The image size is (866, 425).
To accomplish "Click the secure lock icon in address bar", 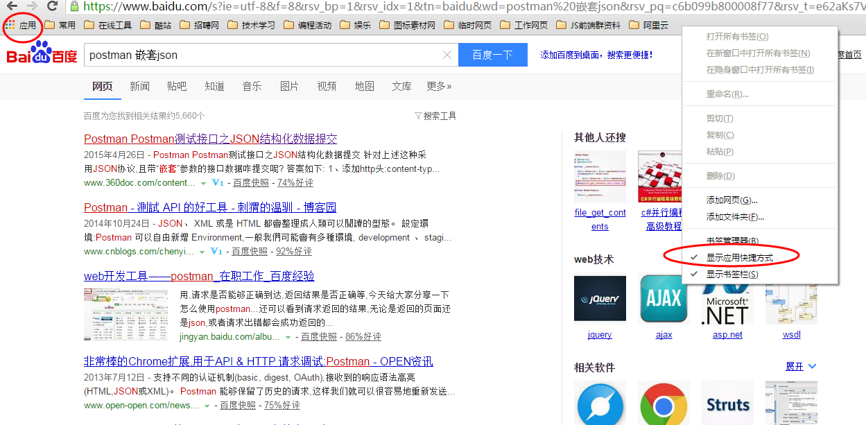I will (74, 6).
